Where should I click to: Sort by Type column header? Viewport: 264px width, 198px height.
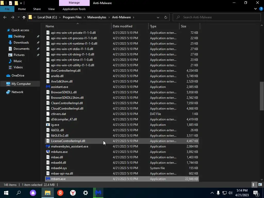tap(164, 26)
